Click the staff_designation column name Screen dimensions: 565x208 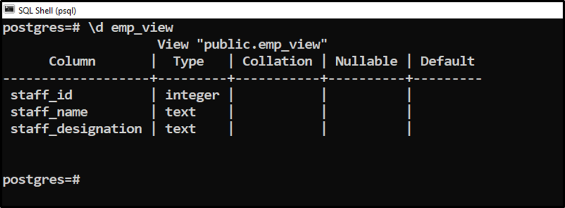point(76,129)
